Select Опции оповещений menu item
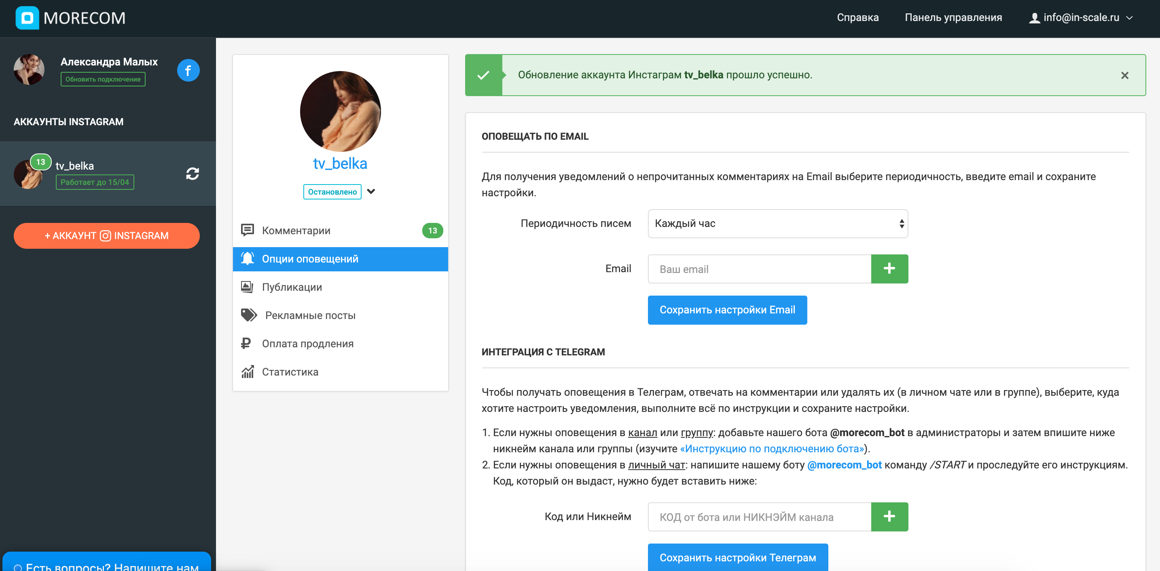This screenshot has height=571, width=1160. (341, 259)
